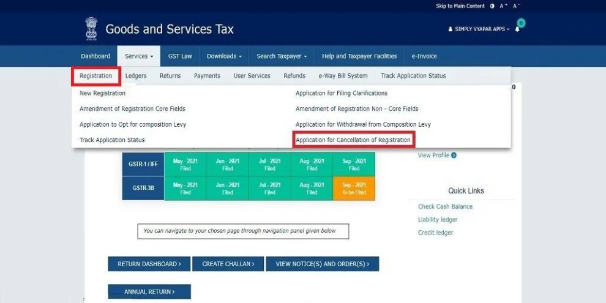The height and width of the screenshot is (303, 606).
Task: Choose Amendment of Registration Non - Core Fields
Action: (357, 108)
